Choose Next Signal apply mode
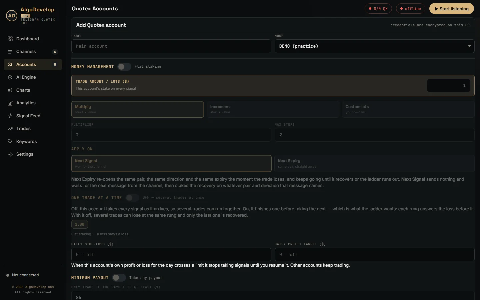480x300 pixels. click(171, 163)
